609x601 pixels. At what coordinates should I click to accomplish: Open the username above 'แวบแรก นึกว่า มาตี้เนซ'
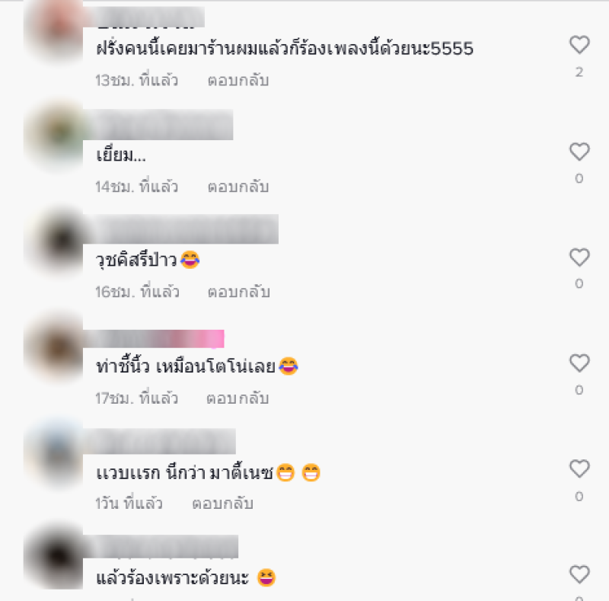coord(160,441)
